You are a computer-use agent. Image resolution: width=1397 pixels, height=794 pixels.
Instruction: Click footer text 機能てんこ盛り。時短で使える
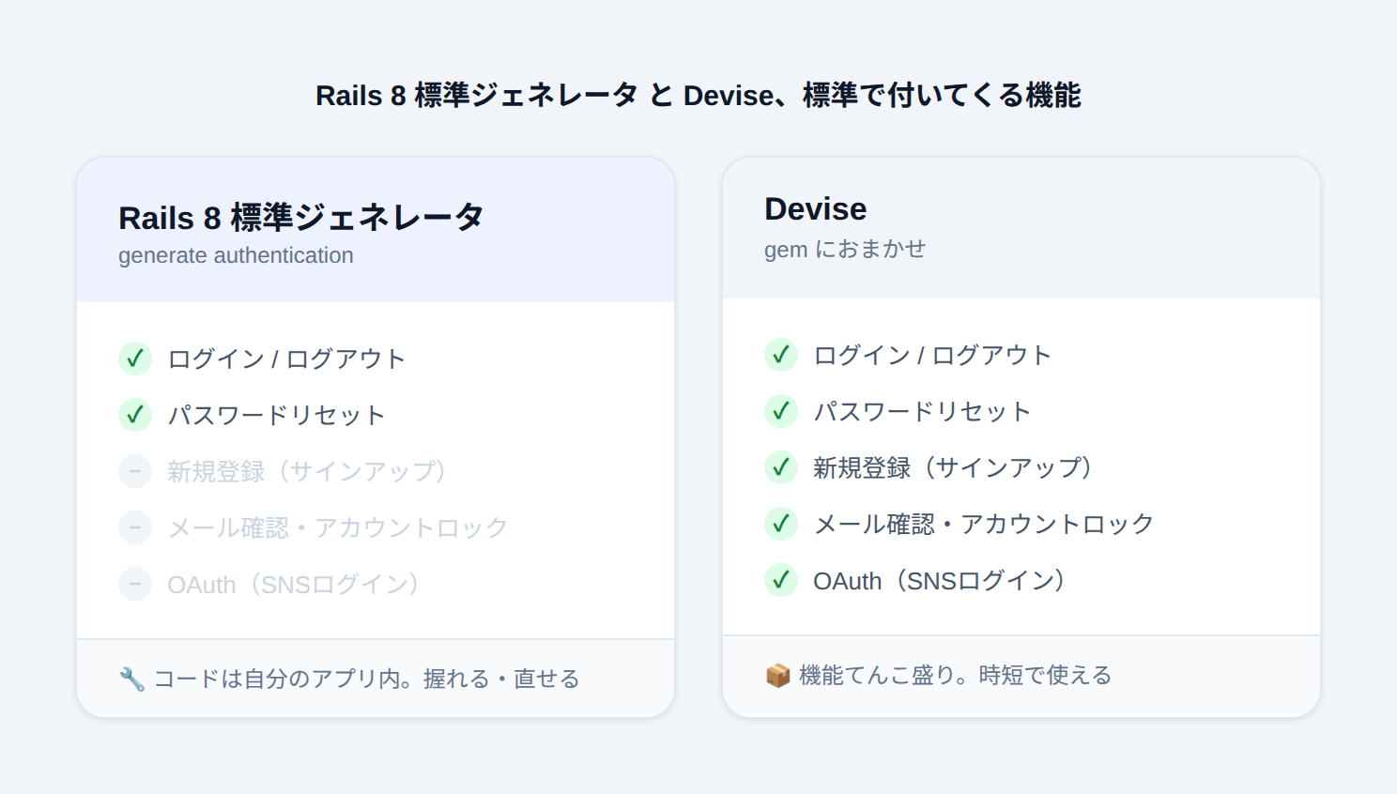(955, 675)
